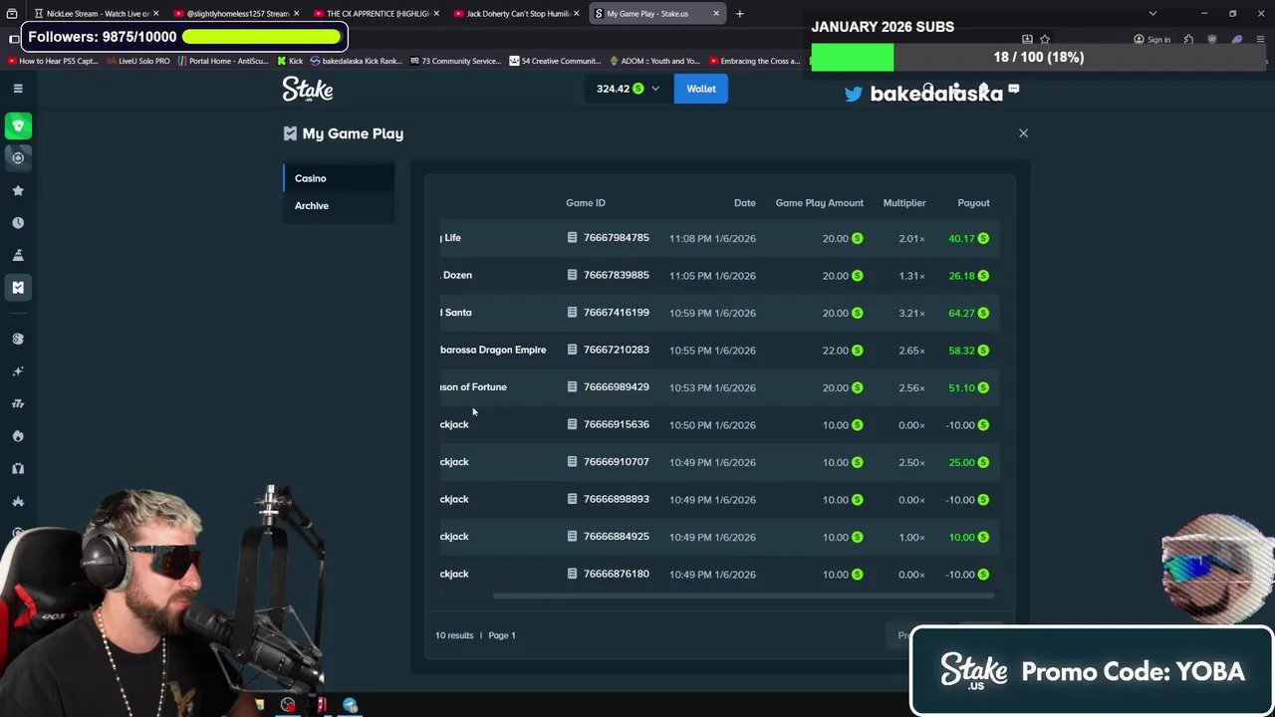Open the son of Fortune game name
This screenshot has height=717, width=1275.
coord(473,387)
